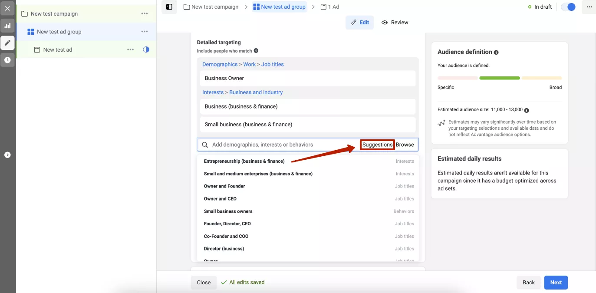This screenshot has height=293, width=596.
Task: Choose Owner and CEO suggestion
Action: pyautogui.click(x=308, y=199)
